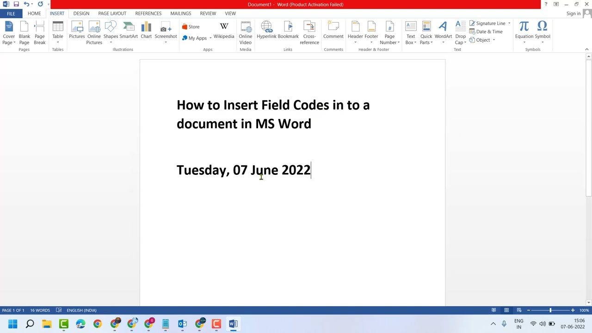Open Online Pictures search

(94, 33)
